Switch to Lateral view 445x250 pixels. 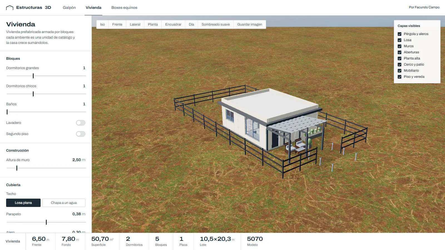point(135,24)
